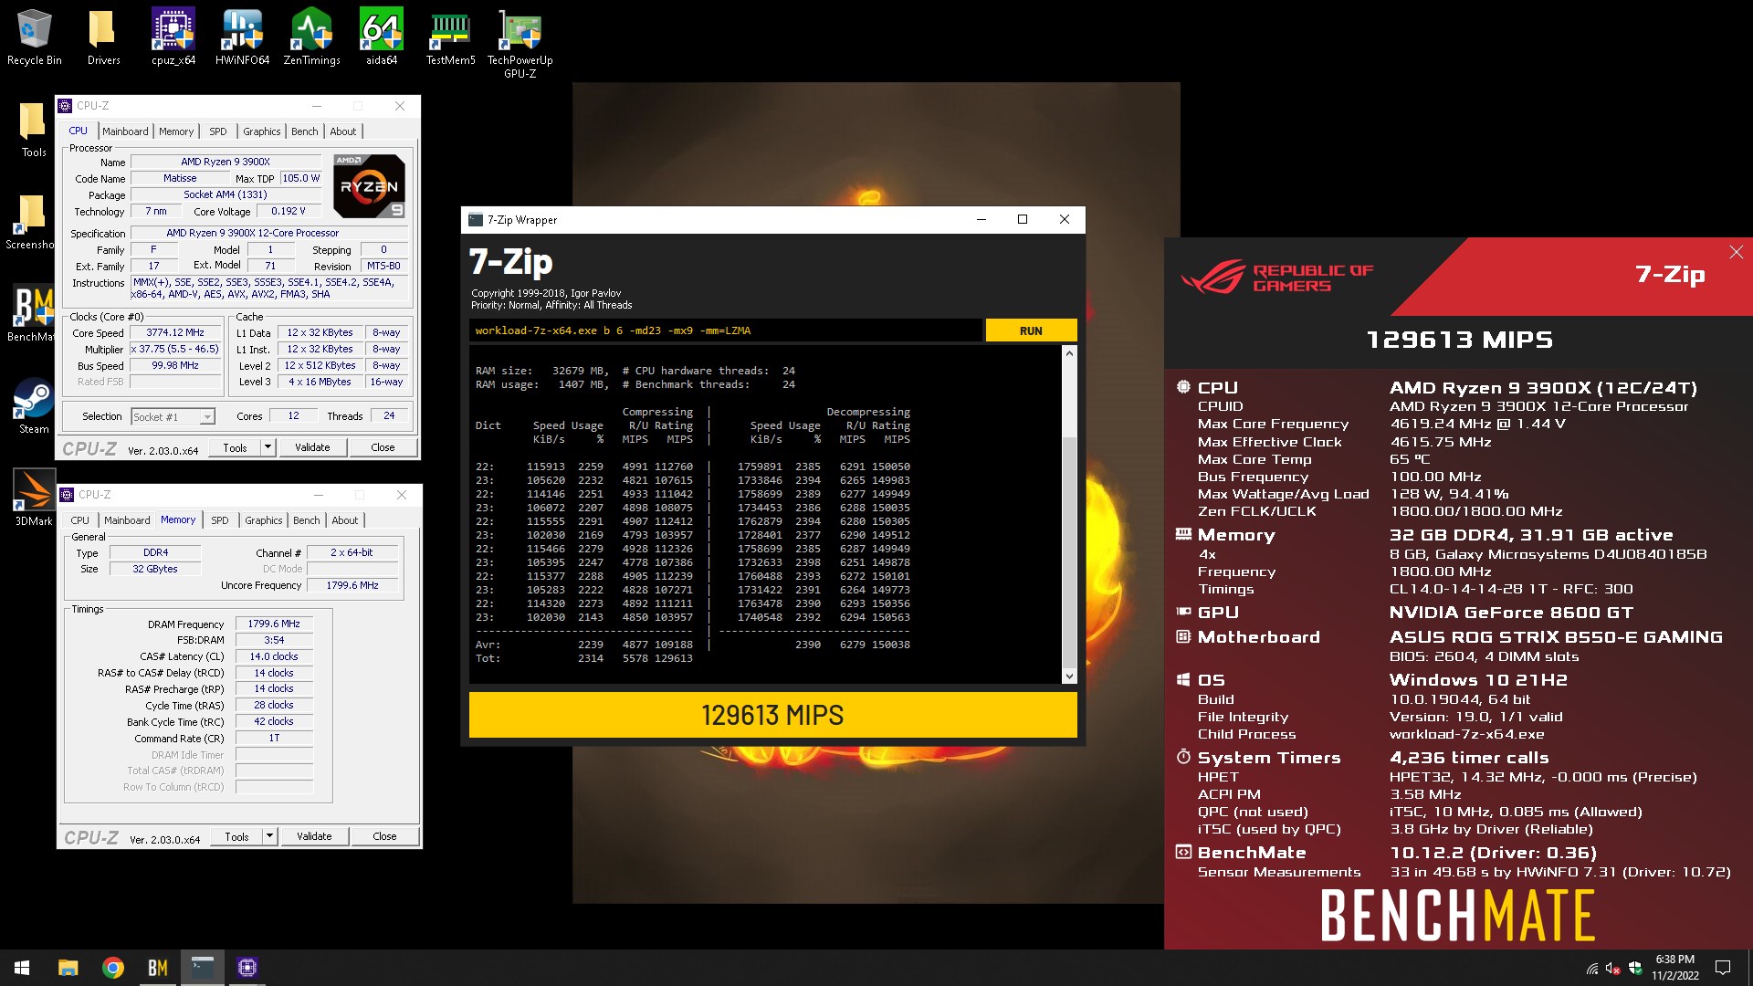
Task: Click the CPU Name field AMD Ryzen 9 3900X
Action: pos(226,162)
